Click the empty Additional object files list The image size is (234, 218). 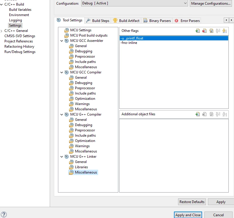pos(174,155)
